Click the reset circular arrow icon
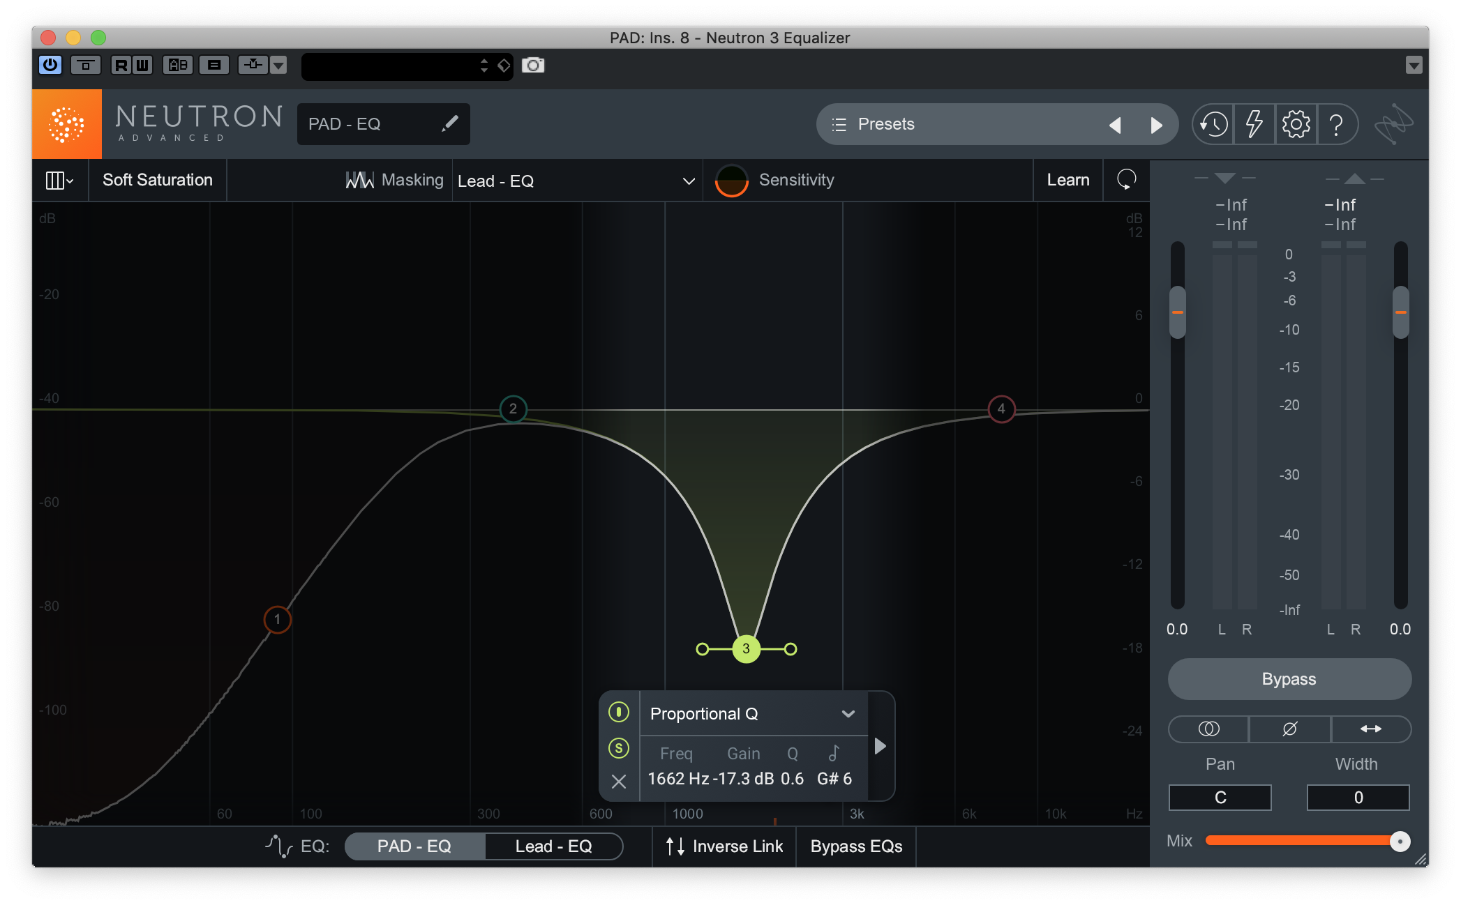The image size is (1461, 905). (1126, 180)
